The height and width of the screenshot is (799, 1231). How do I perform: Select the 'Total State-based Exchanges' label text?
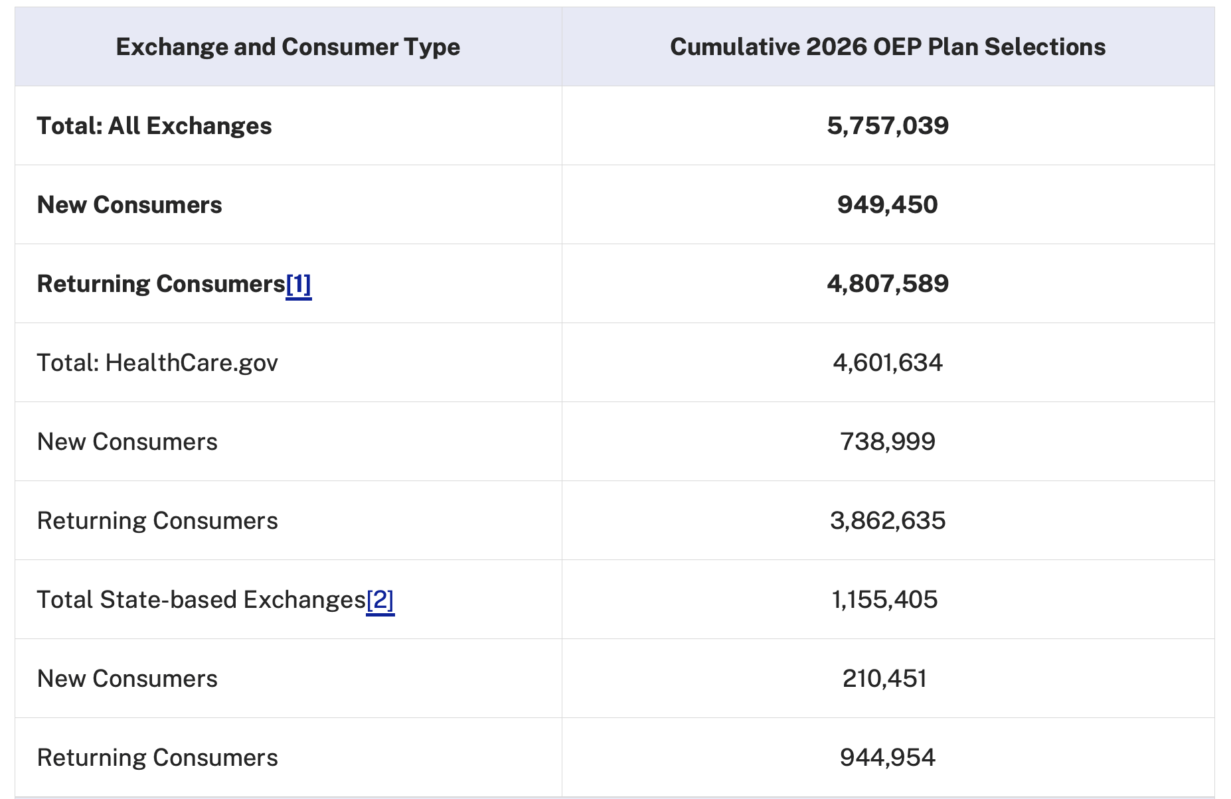201,600
